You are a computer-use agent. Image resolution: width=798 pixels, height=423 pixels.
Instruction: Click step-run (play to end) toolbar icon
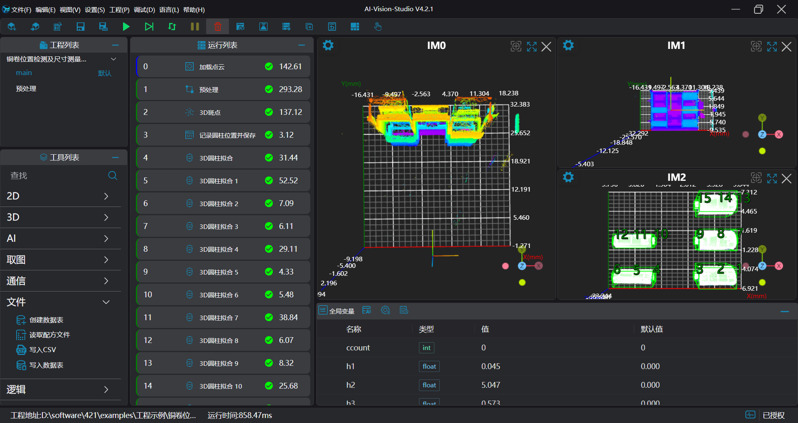pyautogui.click(x=149, y=27)
